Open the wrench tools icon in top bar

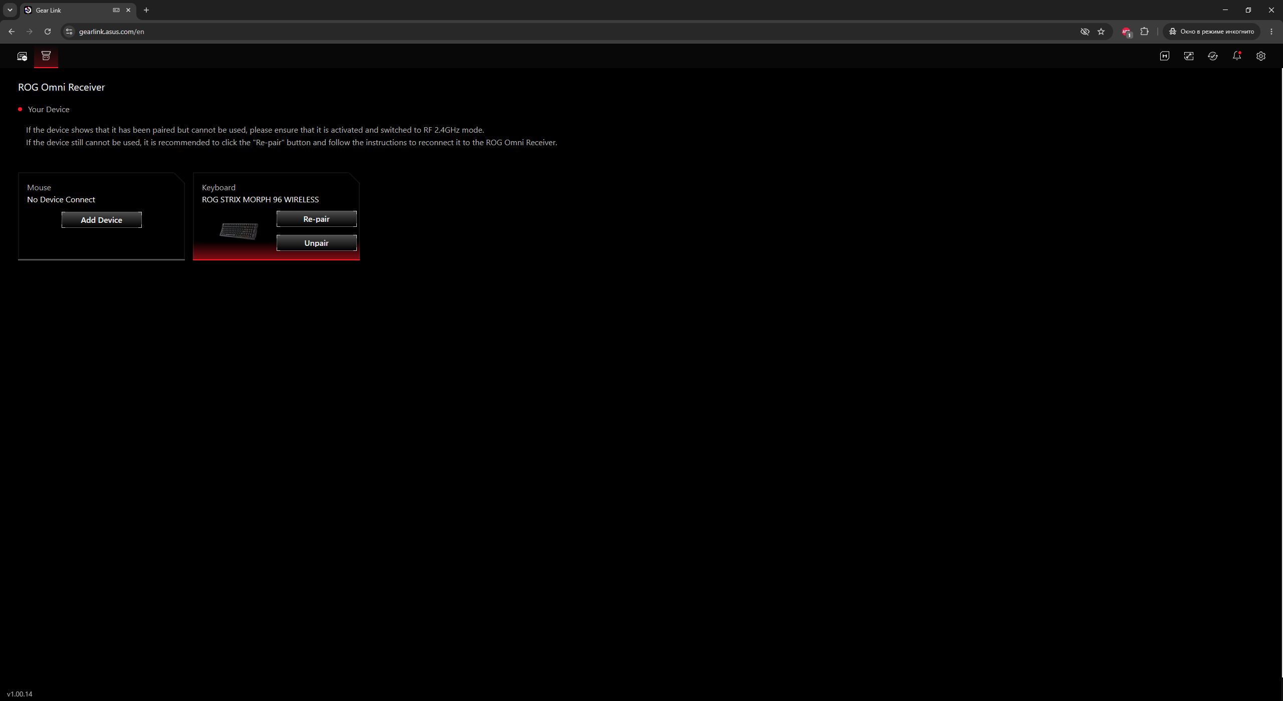click(1189, 56)
